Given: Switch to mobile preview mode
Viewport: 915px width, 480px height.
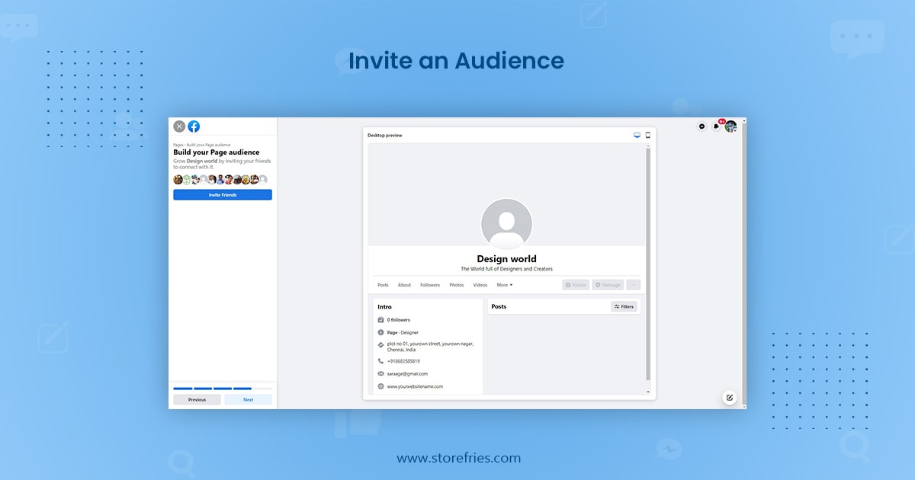Looking at the screenshot, I should [648, 135].
